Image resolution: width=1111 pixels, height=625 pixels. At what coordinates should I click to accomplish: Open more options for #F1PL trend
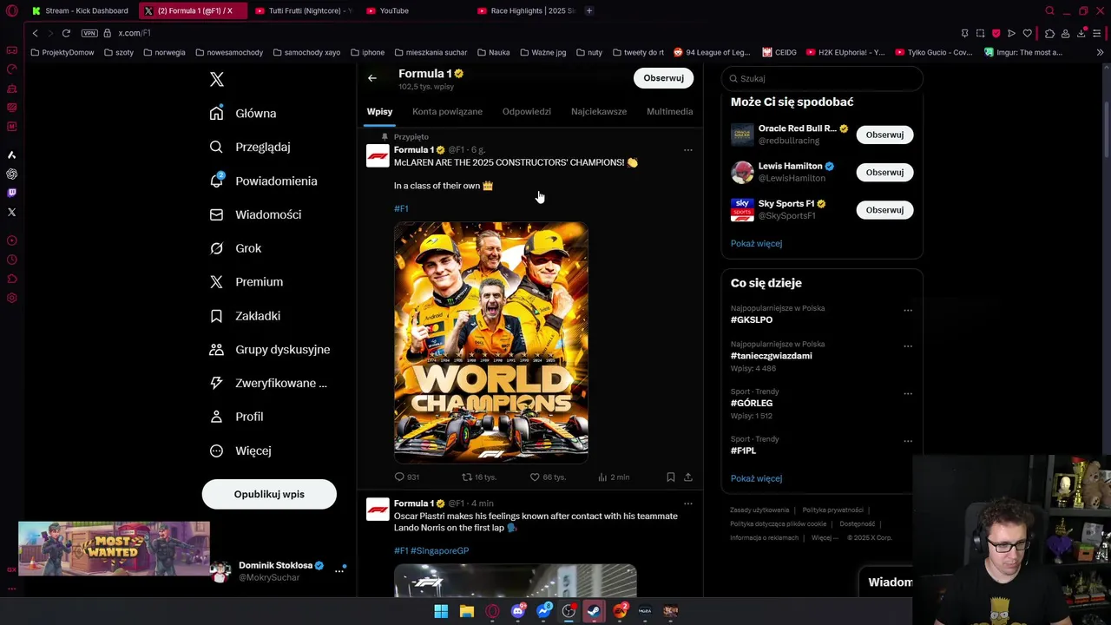pos(908,441)
